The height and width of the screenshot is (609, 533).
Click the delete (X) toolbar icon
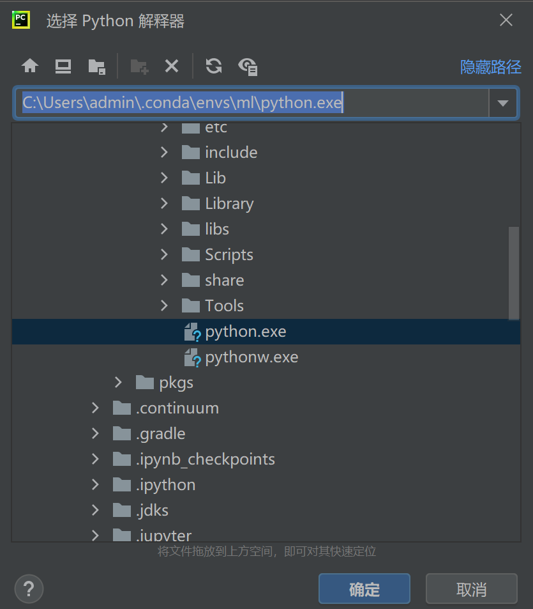pos(172,66)
